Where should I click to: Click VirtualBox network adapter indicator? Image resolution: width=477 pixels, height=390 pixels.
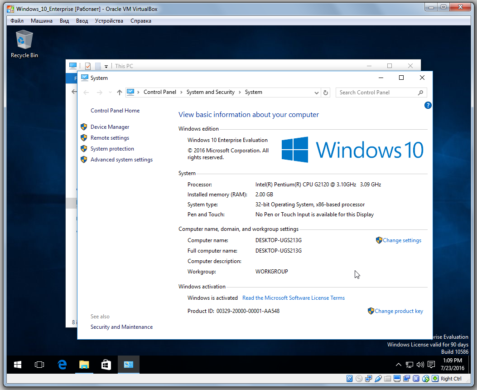[368, 378]
